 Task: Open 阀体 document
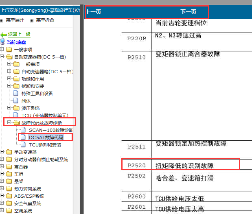(26, 101)
